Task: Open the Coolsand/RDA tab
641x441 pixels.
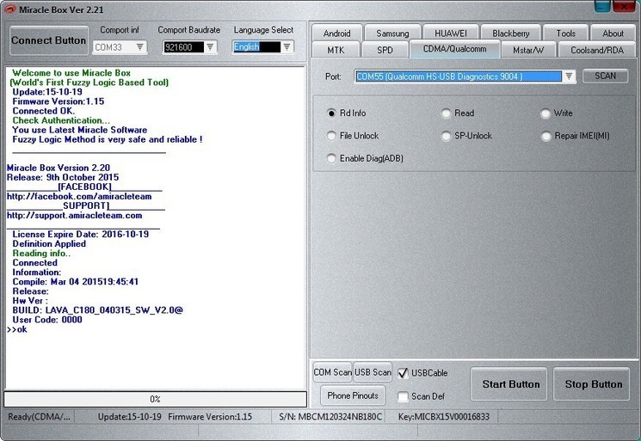Action: (x=597, y=50)
